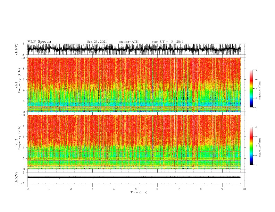Click the 'station=ATH' label
The width and height of the screenshot is (275, 212).
(129, 42)
